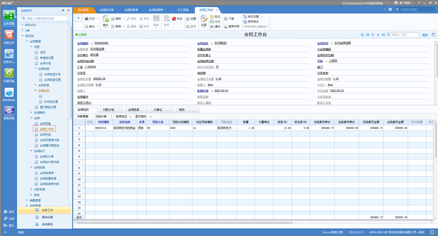Click the grid horizontal scrollbar
438x236 pixels.
click(184, 222)
